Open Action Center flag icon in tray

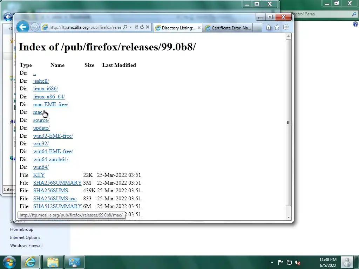pyautogui.click(x=281, y=262)
